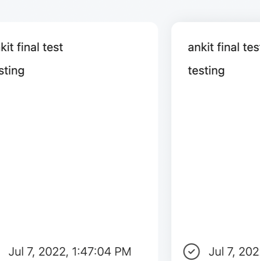Click 'Jul 7, 2022' date on the left card

(37, 251)
